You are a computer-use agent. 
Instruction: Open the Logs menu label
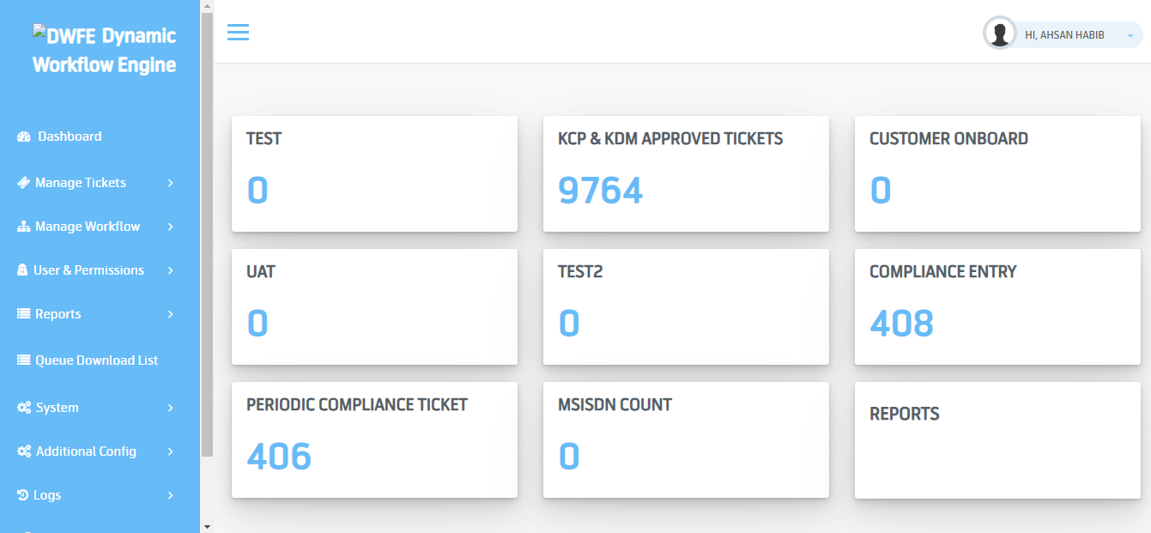coord(47,495)
